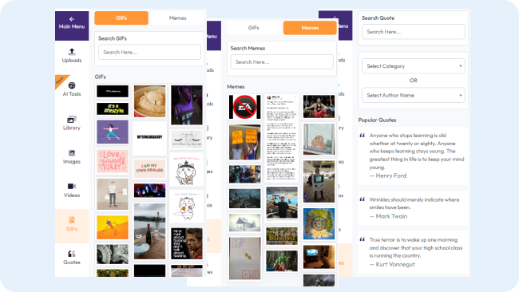This screenshot has width=519, height=292.
Task: Choose the "Love yourself first" GIF
Action: coord(113,161)
